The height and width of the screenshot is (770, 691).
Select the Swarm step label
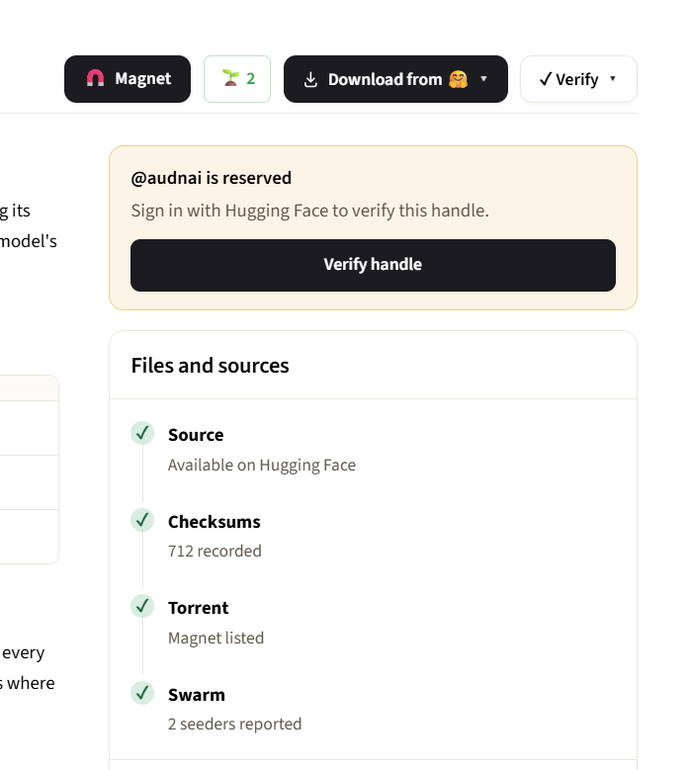pyautogui.click(x=197, y=695)
